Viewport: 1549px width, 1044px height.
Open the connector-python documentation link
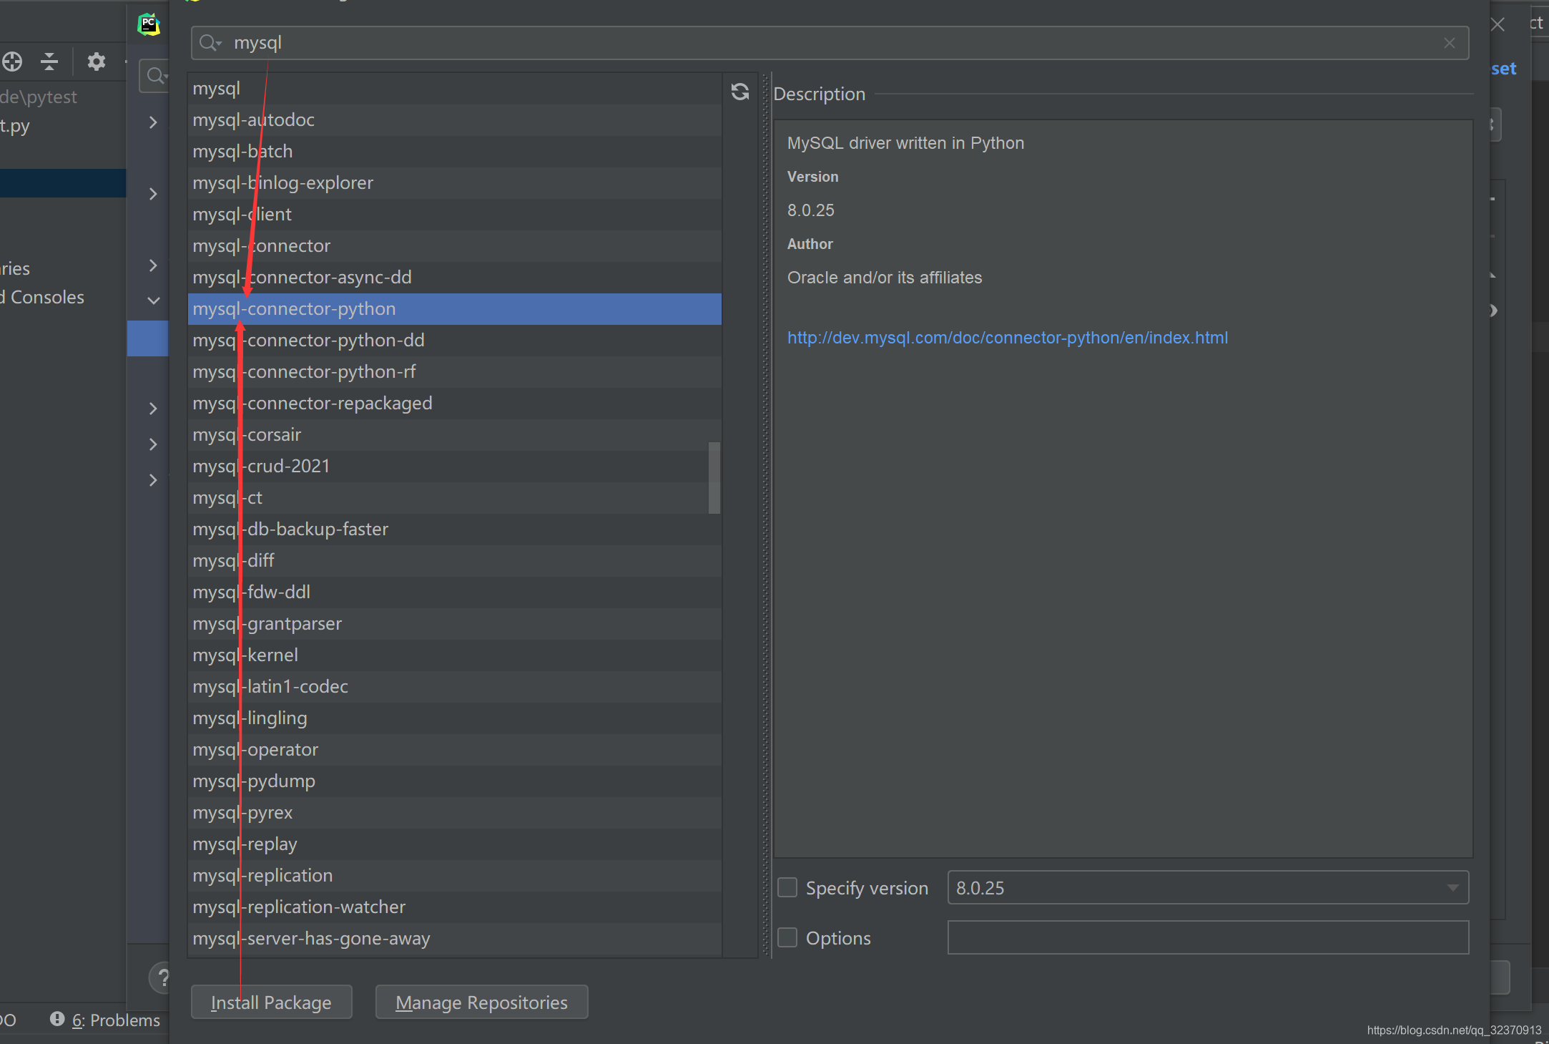tap(1007, 338)
